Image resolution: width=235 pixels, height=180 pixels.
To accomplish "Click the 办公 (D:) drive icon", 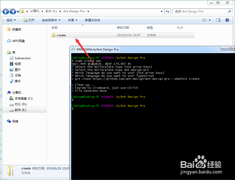I will (x=12, y=104).
